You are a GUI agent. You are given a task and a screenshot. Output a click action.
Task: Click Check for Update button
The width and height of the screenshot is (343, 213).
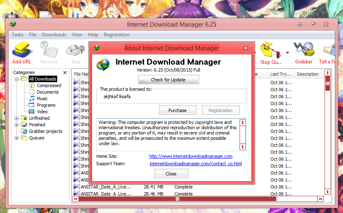point(168,80)
